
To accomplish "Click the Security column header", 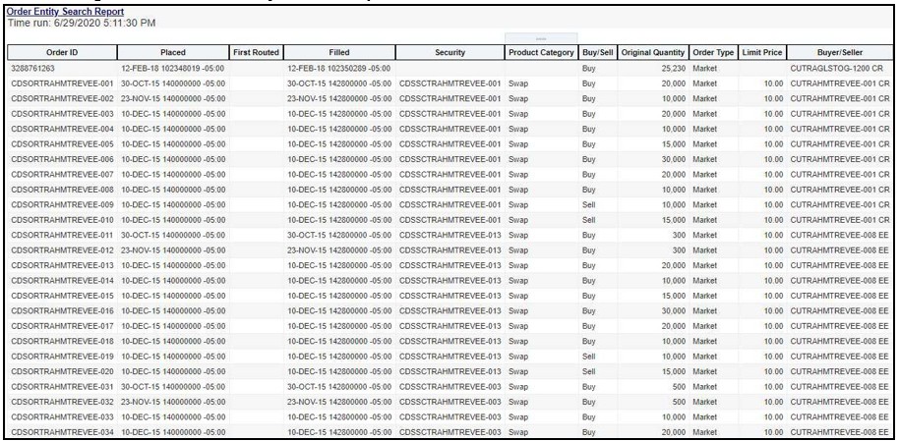I will coord(450,53).
